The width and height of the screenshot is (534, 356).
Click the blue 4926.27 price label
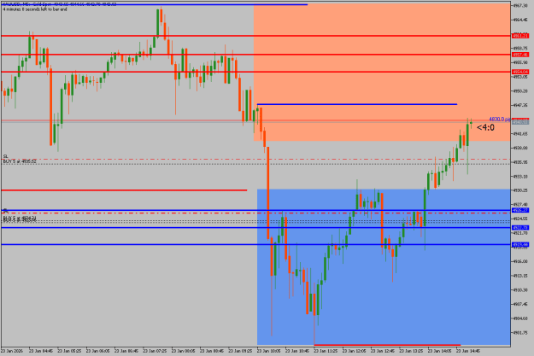[x=520, y=210]
